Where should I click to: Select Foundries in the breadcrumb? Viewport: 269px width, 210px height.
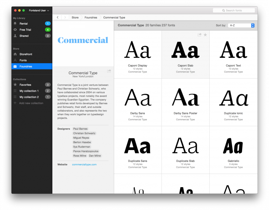[x=91, y=17]
